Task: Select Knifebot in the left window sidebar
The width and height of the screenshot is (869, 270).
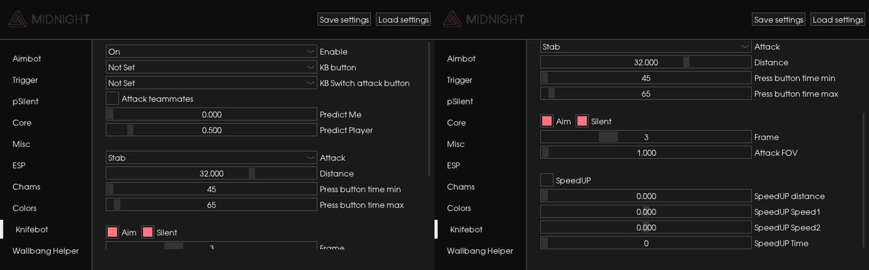Action: click(32, 229)
